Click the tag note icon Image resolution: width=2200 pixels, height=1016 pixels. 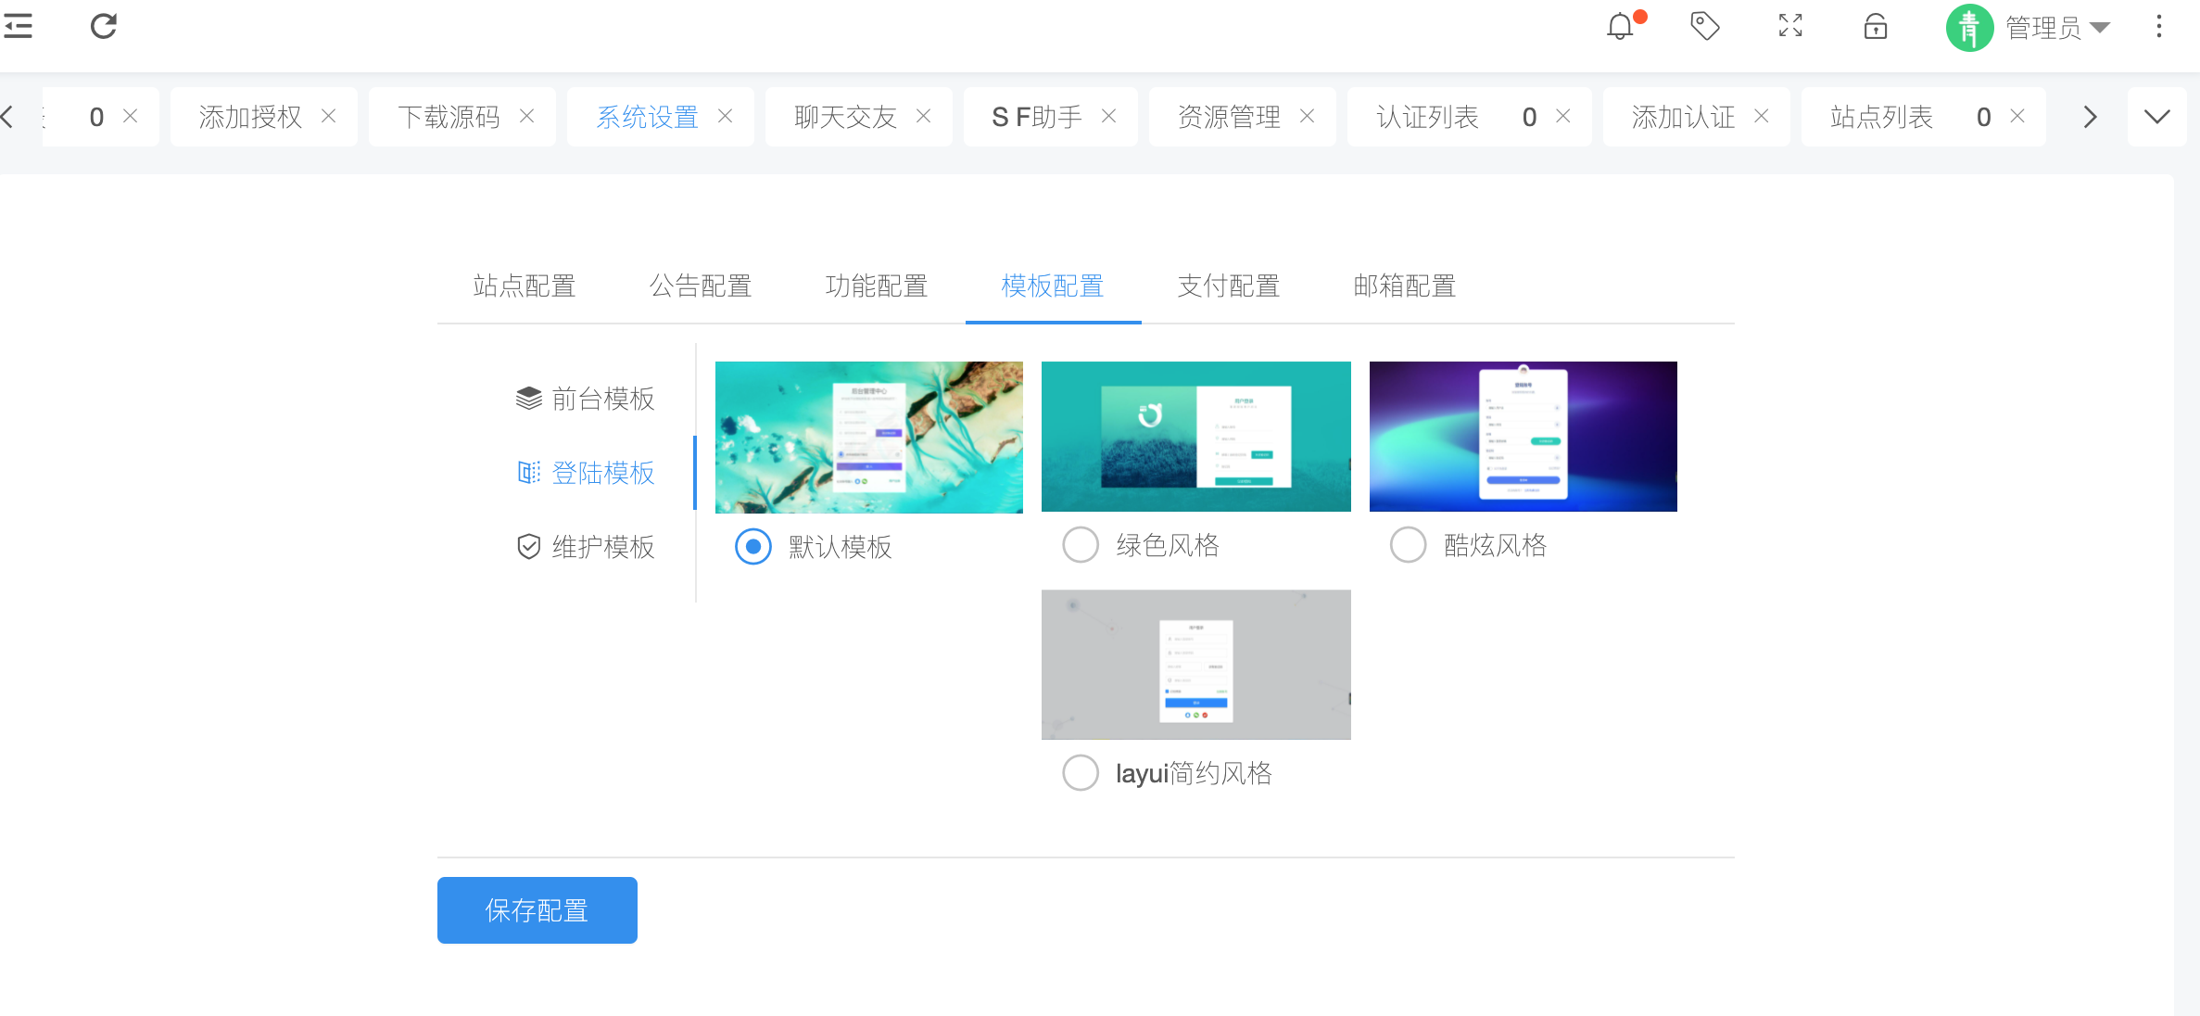pos(1705,26)
